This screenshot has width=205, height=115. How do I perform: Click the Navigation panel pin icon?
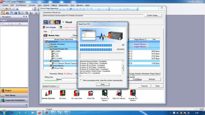coord(24,17)
